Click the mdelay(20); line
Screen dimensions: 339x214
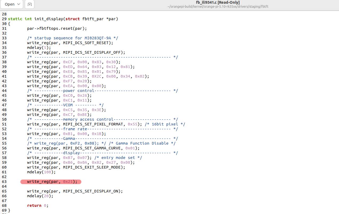(40, 196)
